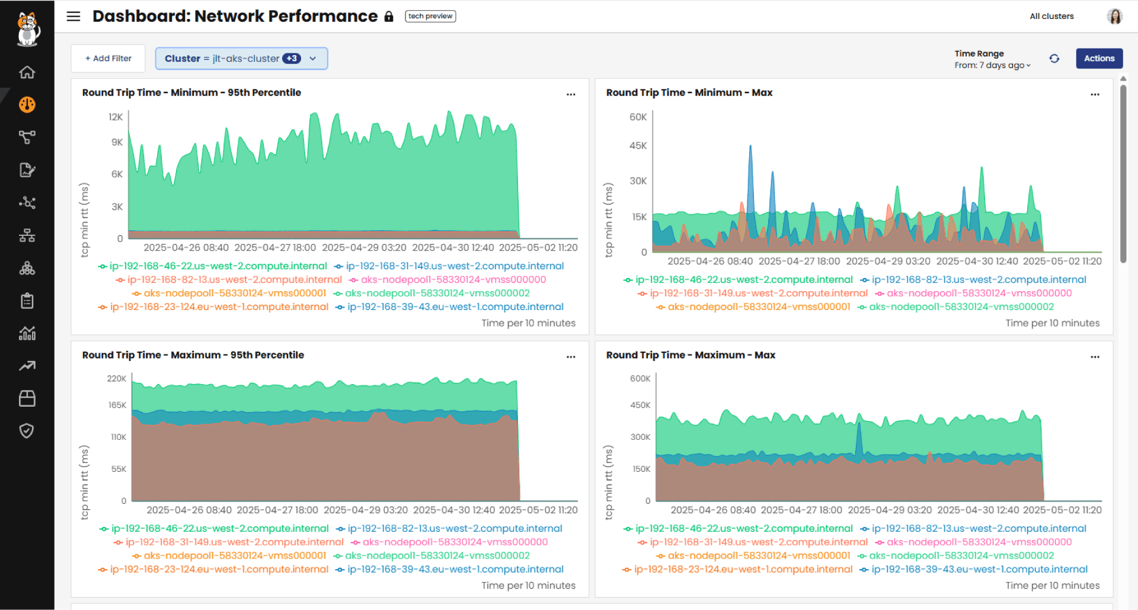
Task: Click the lock icon beside the dashboard title
Action: pyautogui.click(x=389, y=17)
